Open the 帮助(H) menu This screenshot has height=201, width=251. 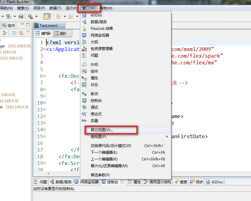tap(107, 8)
